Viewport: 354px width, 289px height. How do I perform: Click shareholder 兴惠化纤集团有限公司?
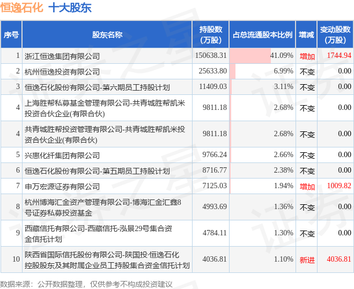(x=62, y=155)
